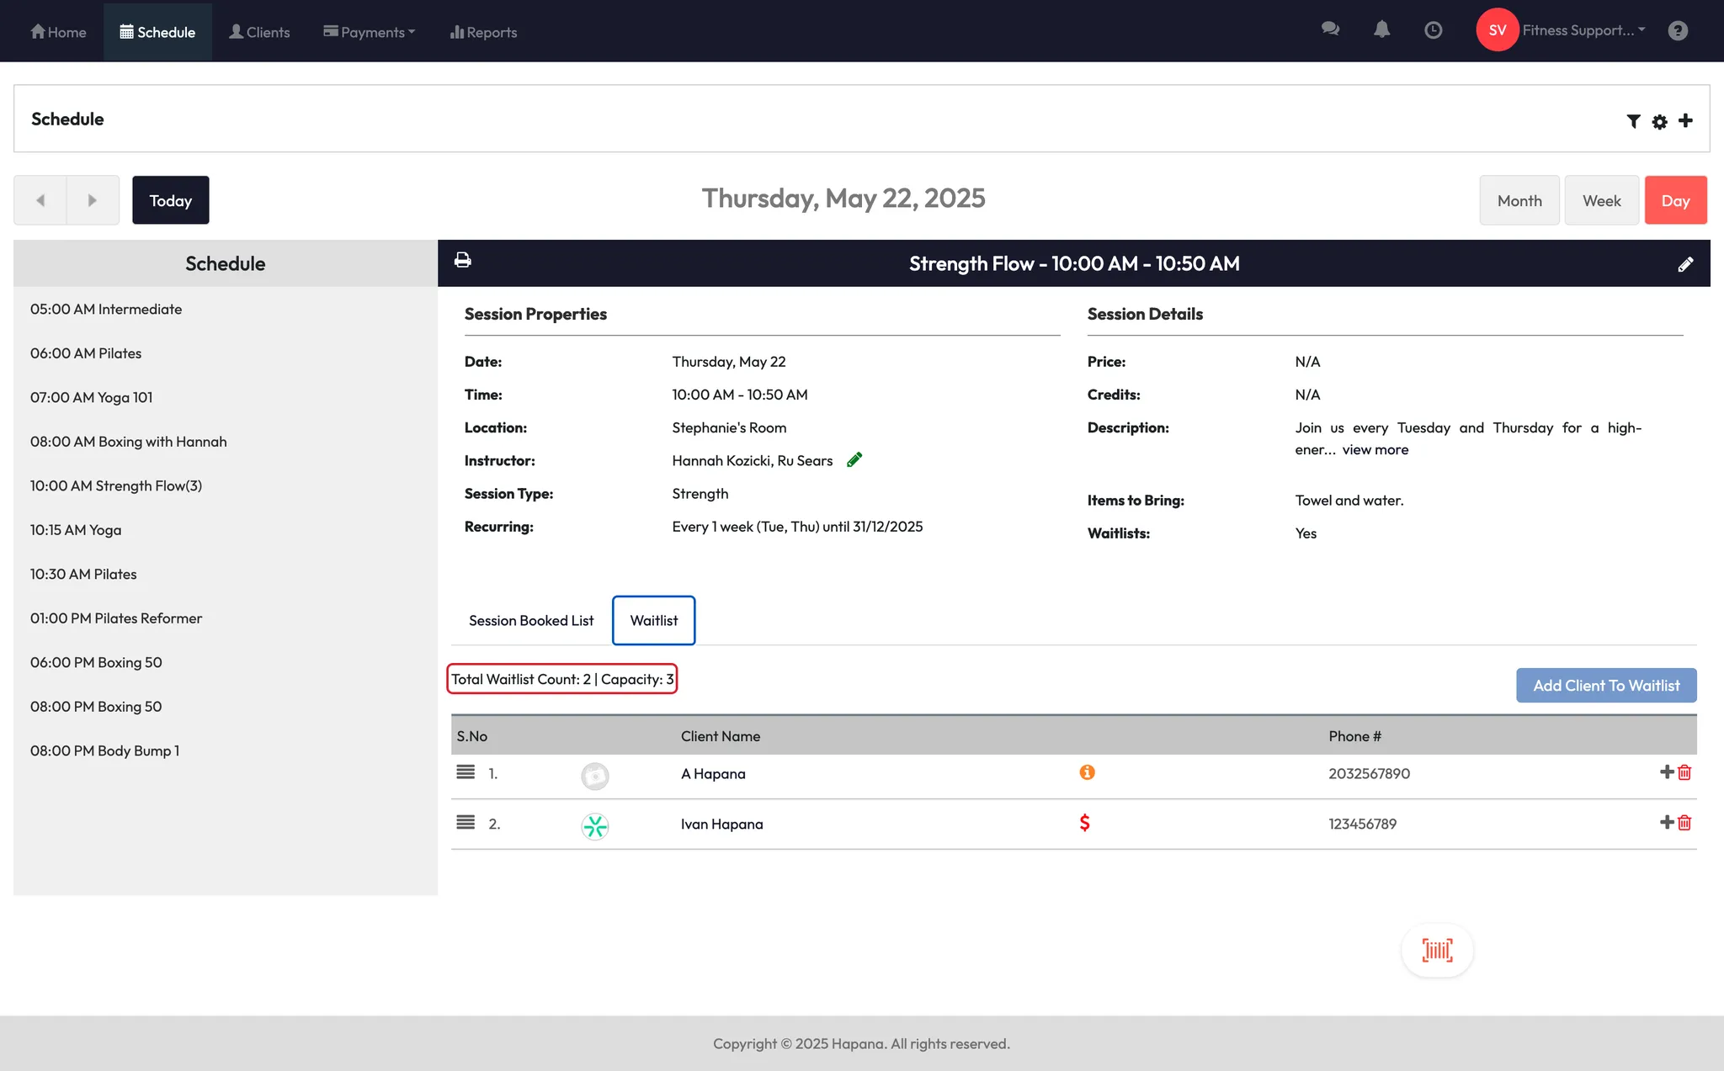
Task: Click the info icon for A Hapana
Action: (x=1087, y=772)
